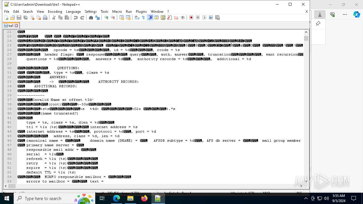Click the vertical scrollbar up arrow
This screenshot has width=363, height=204.
pyautogui.click(x=306, y=32)
